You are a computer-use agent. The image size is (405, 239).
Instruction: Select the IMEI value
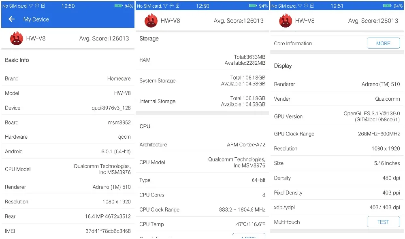108,231
